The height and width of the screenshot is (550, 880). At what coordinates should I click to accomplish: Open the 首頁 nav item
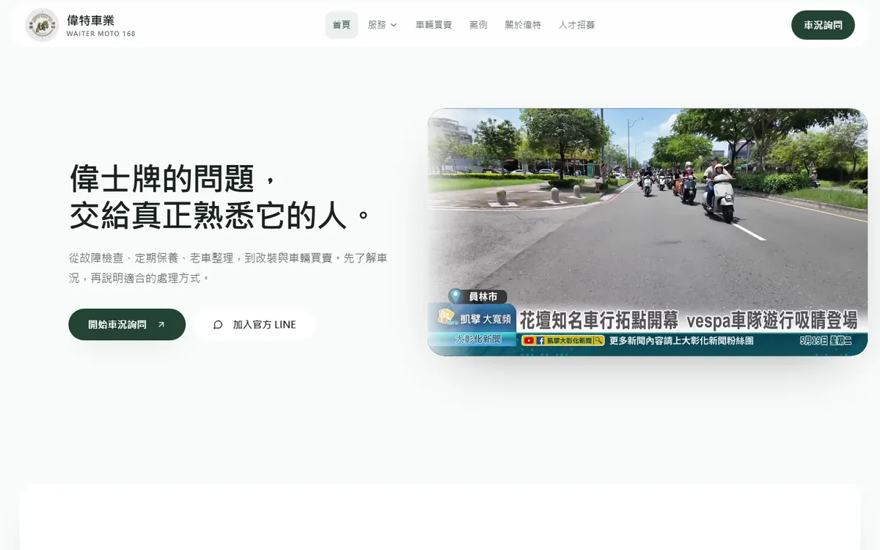click(x=342, y=25)
